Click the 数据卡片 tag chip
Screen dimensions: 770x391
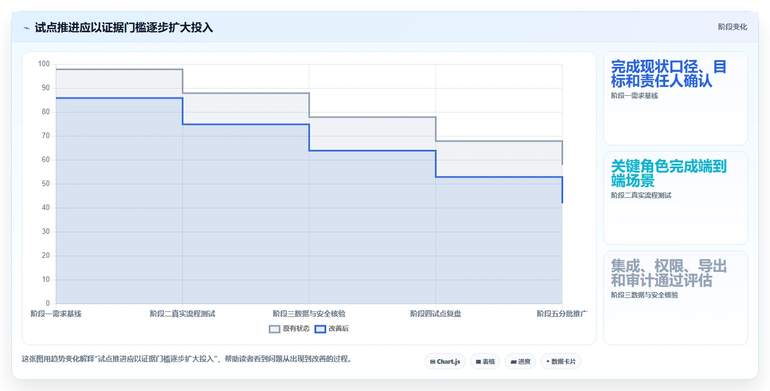click(x=561, y=361)
